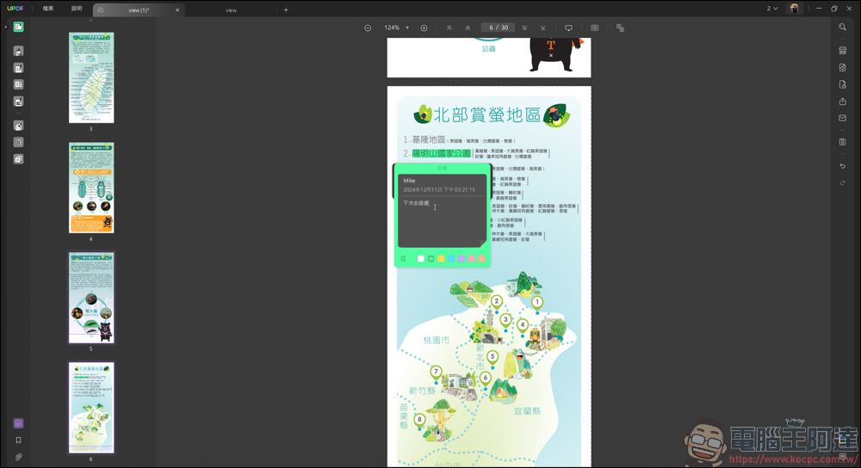
Task: Open the edit PDF tool below the highlighter icon
Action: point(18,69)
